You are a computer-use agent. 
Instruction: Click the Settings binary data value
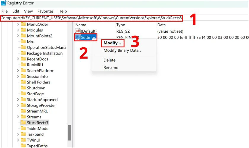coord(203,37)
